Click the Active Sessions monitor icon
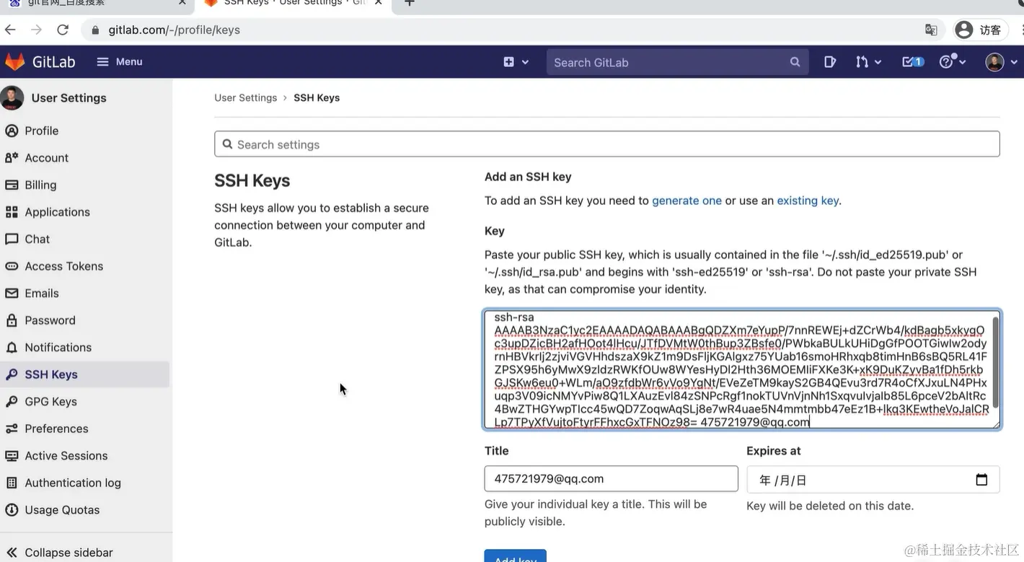 click(12, 456)
